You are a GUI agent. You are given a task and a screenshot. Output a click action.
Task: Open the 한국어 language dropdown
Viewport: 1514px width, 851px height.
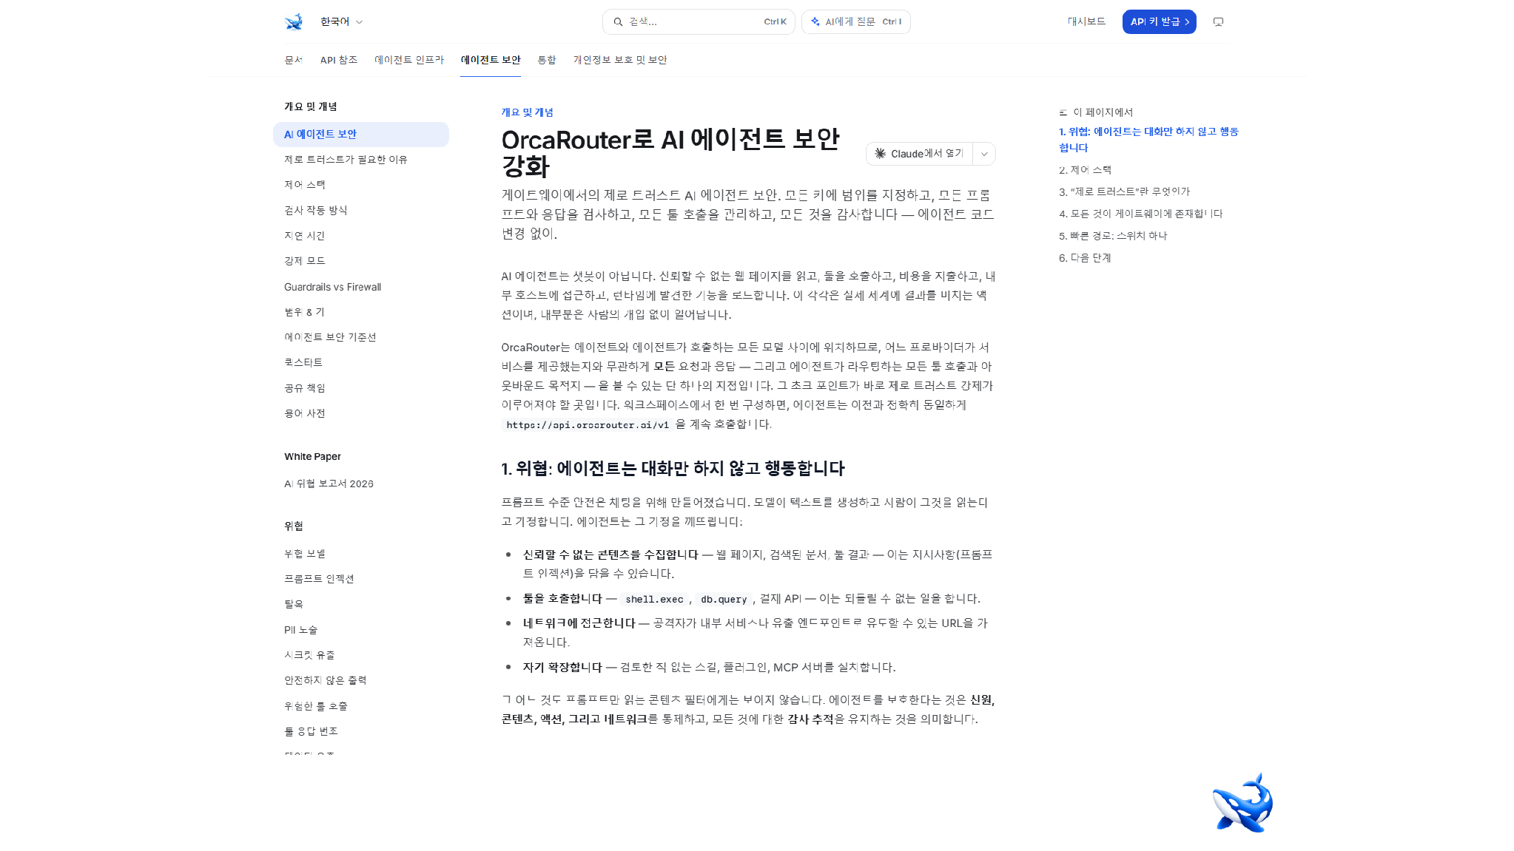[341, 21]
